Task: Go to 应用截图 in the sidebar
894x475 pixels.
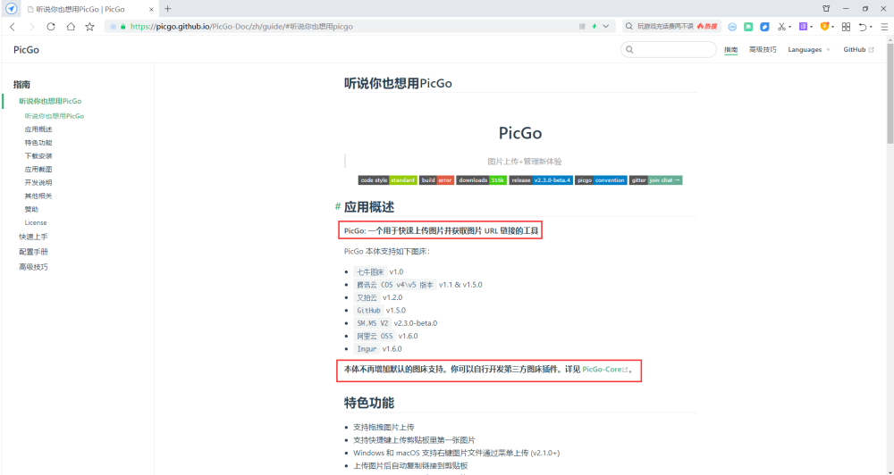Action: click(38, 169)
